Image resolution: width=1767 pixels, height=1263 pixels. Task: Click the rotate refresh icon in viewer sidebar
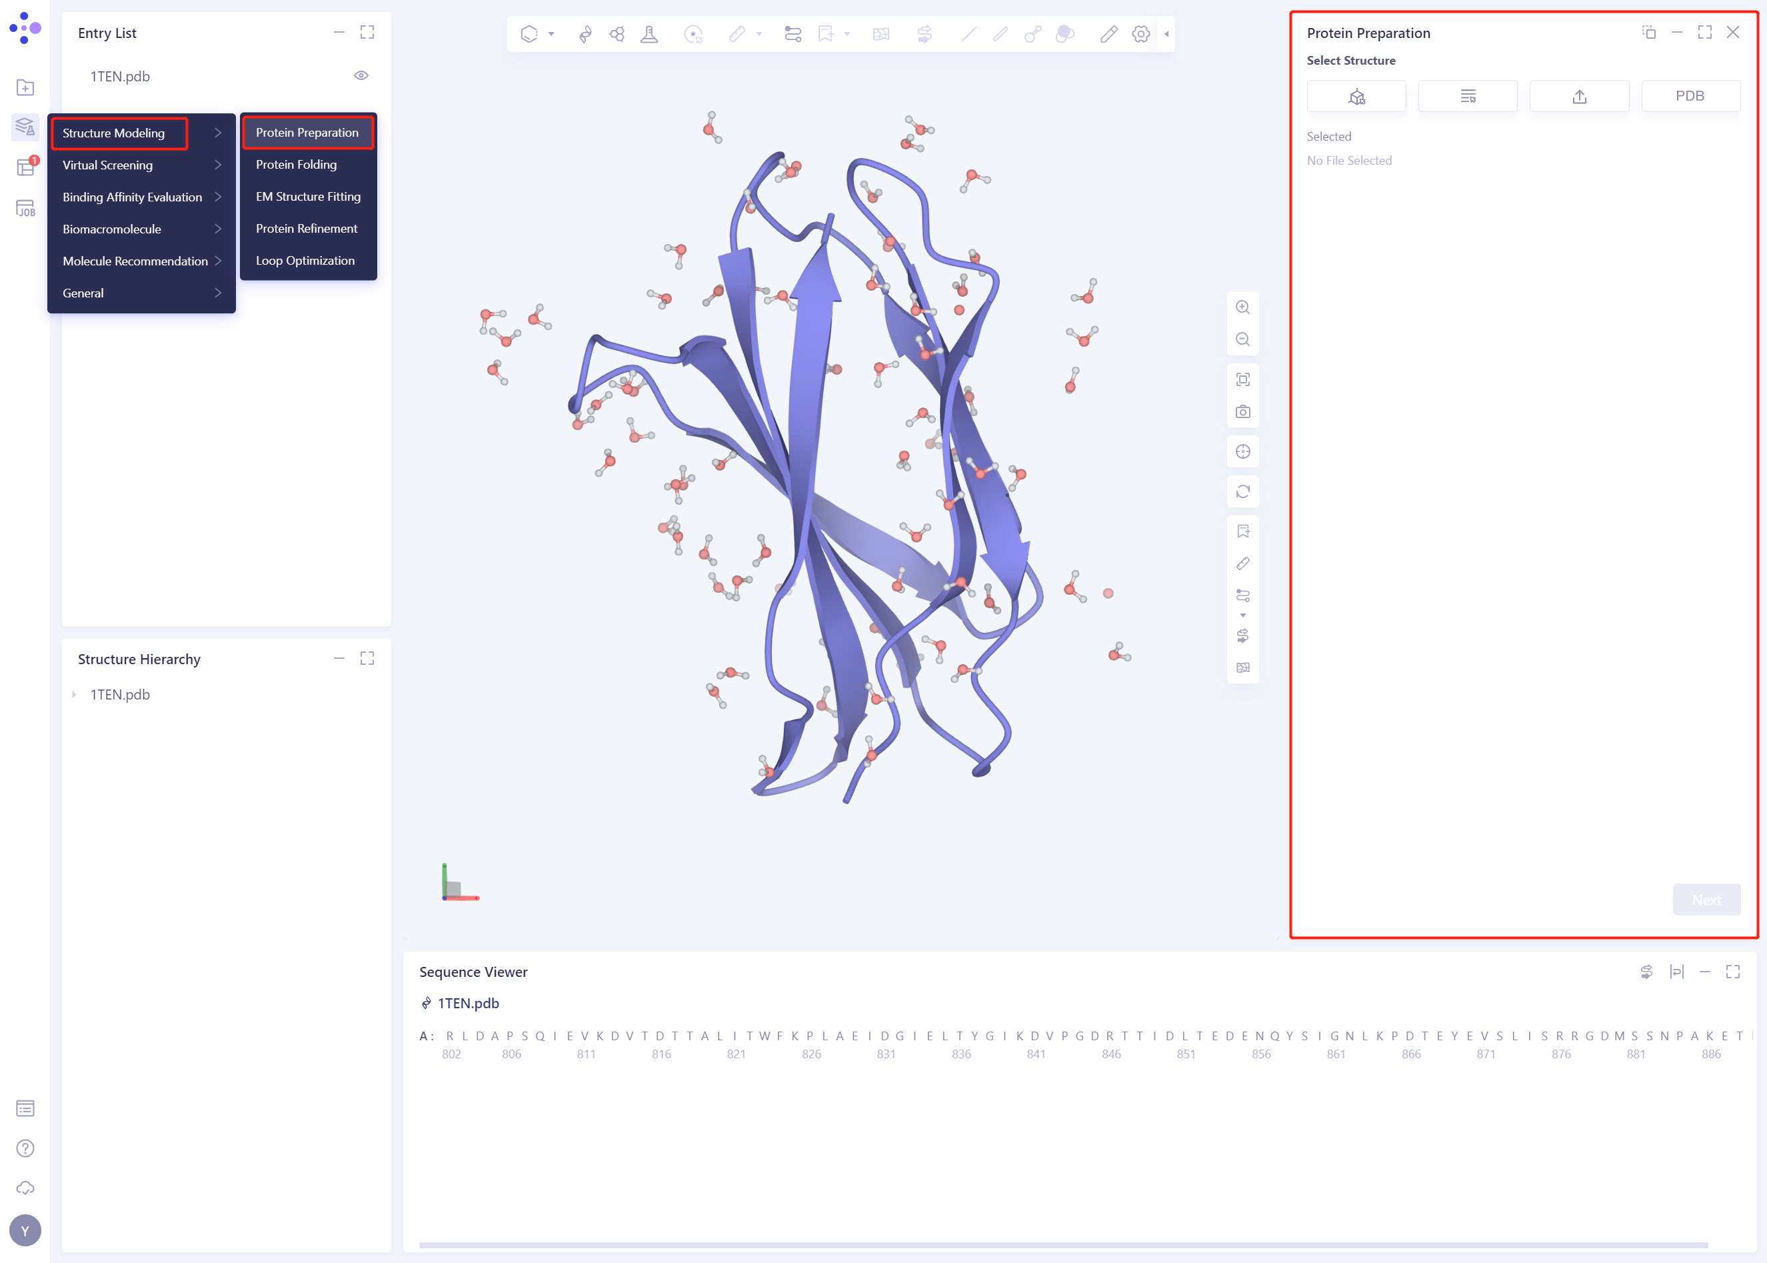coord(1242,491)
